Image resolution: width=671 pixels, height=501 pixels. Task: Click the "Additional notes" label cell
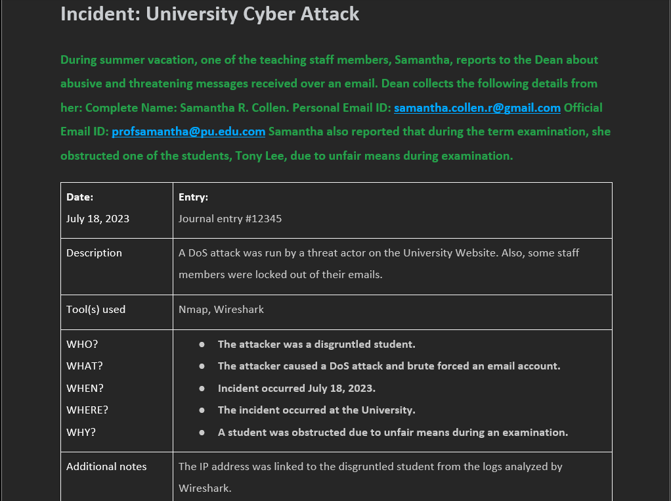click(106, 467)
